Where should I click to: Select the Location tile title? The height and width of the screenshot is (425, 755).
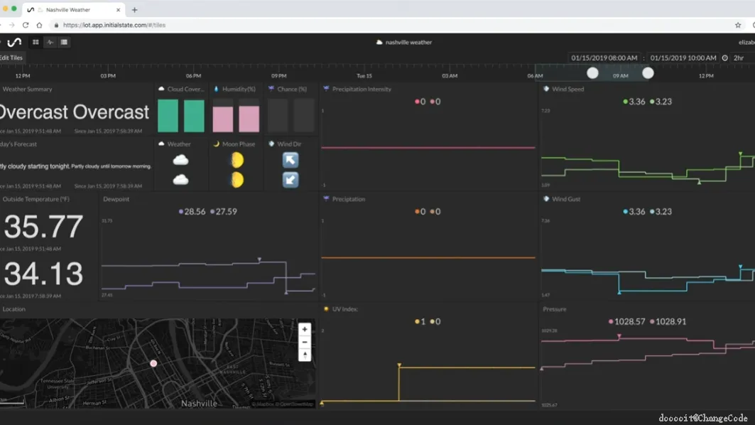13,309
